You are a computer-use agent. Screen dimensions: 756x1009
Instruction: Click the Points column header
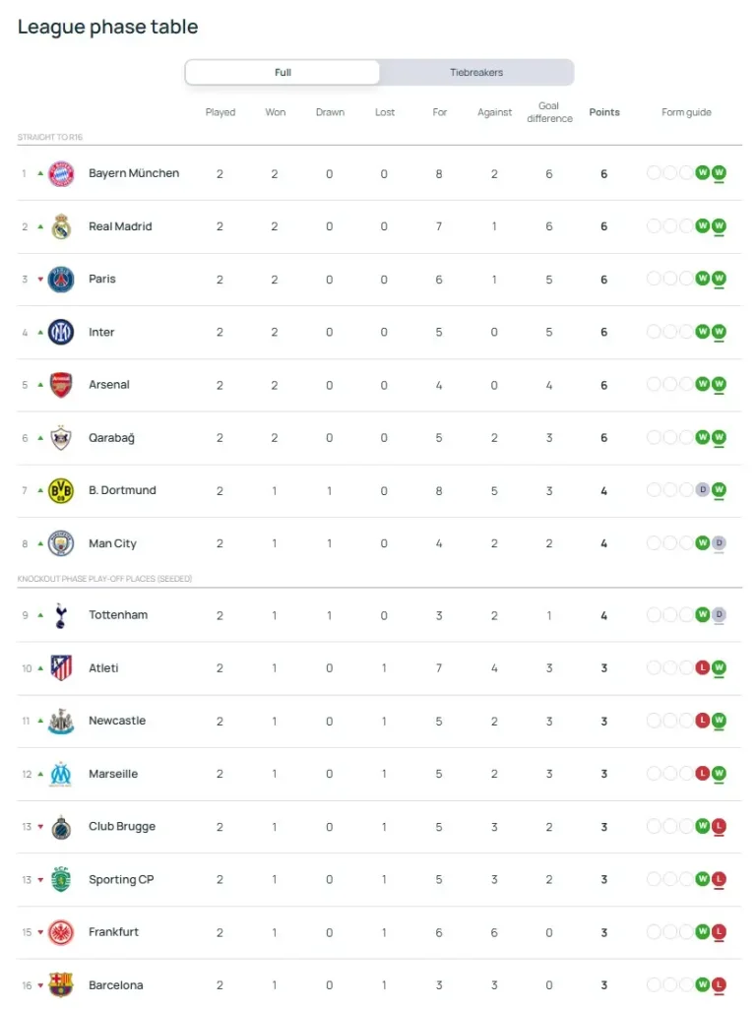click(604, 112)
